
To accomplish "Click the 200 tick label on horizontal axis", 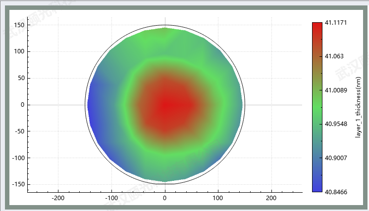I will (271, 198).
